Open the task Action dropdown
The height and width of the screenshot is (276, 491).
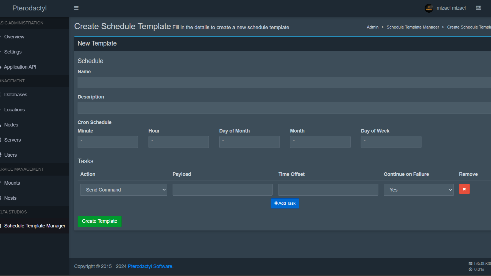[x=123, y=190]
